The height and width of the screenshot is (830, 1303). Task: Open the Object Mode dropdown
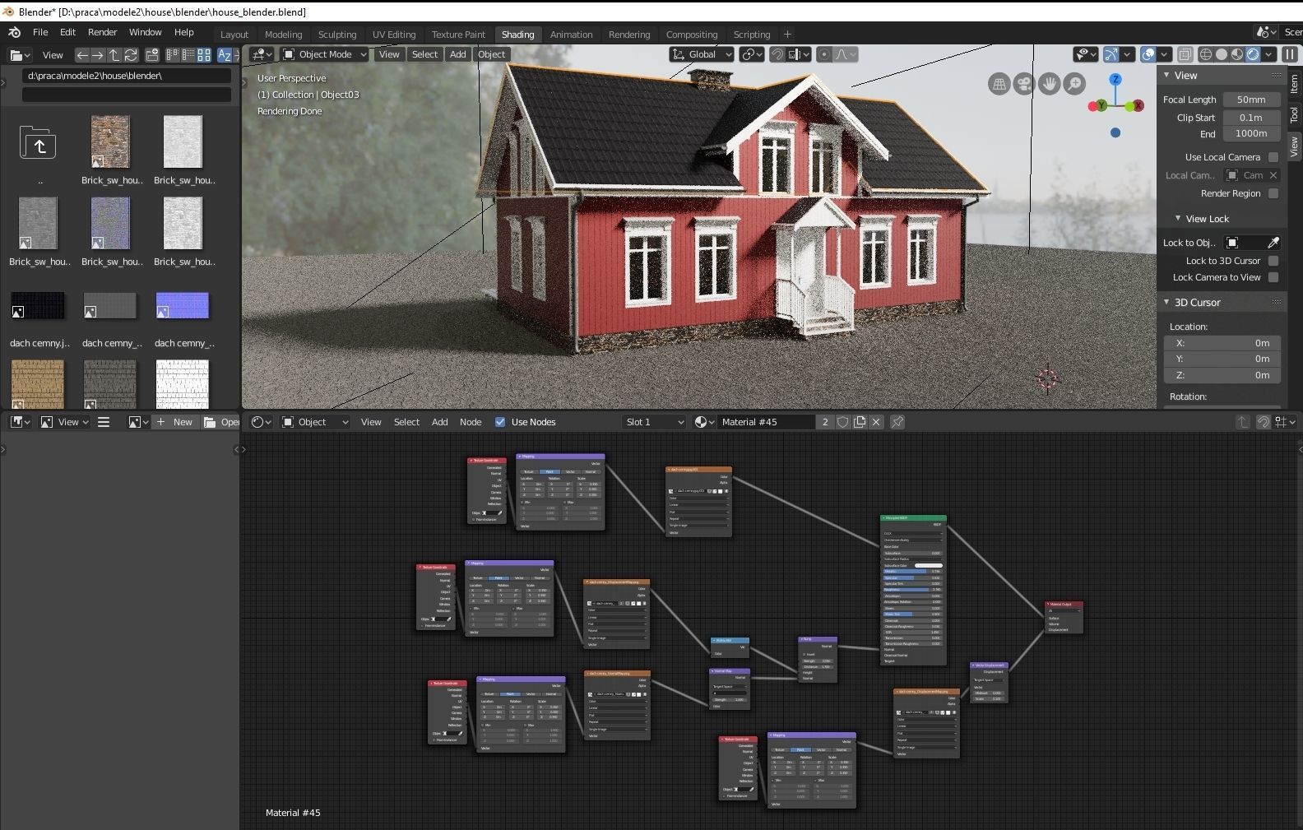[324, 54]
